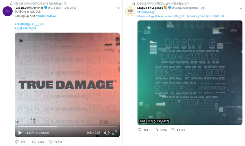Open the League of Legends tweet's chevron menu

(x=241, y=8)
